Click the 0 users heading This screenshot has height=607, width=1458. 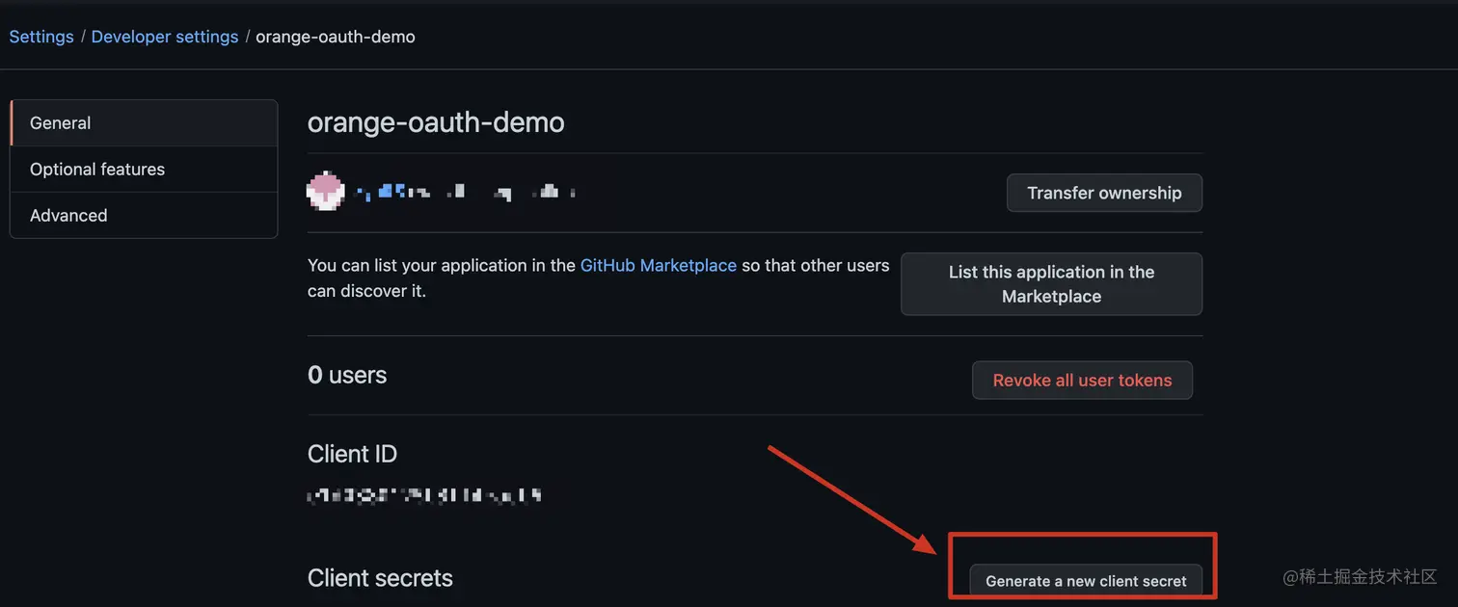pyautogui.click(x=347, y=376)
